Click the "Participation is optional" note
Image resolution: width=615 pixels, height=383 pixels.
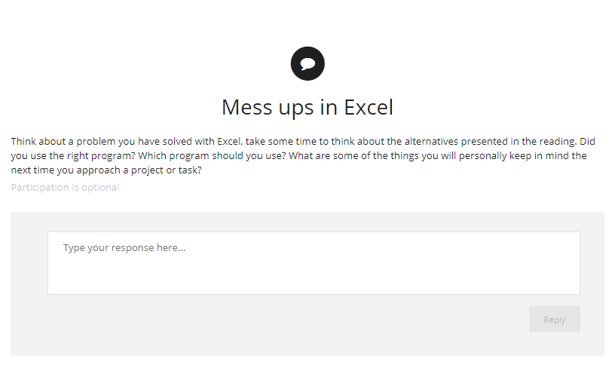click(x=65, y=188)
